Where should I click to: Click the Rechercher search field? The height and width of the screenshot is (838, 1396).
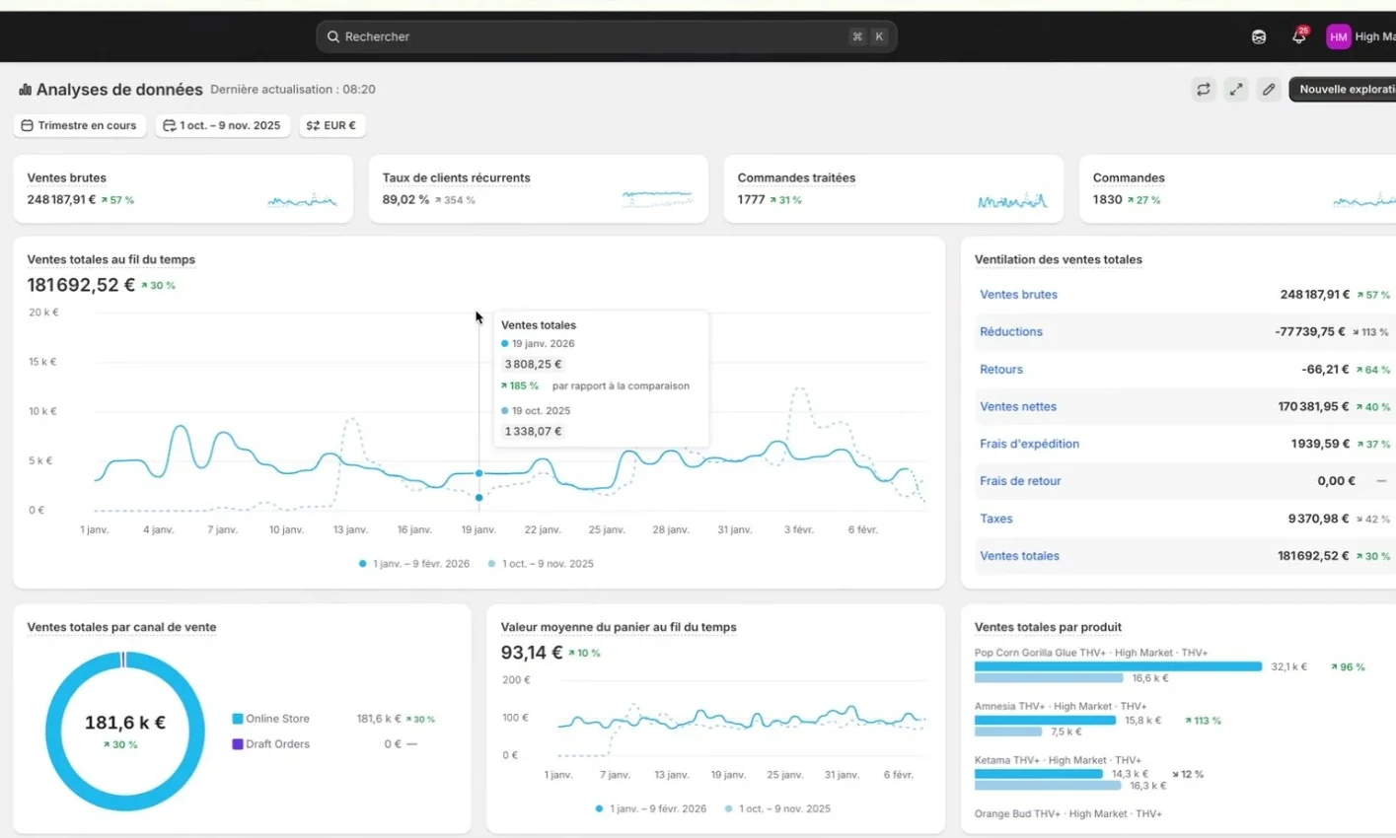(x=606, y=36)
